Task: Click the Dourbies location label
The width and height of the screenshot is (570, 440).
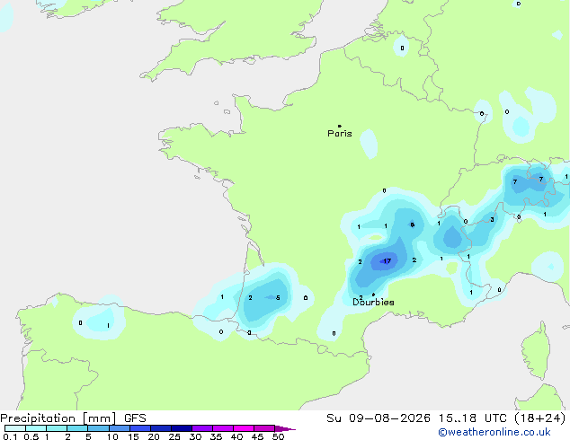Action: (x=373, y=302)
